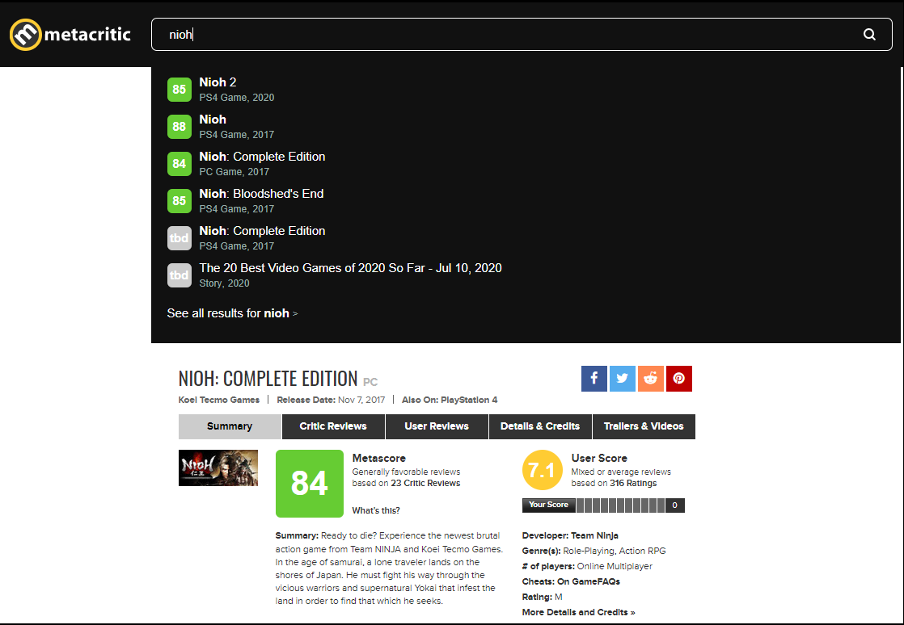Click the search magnifier icon

(x=869, y=35)
